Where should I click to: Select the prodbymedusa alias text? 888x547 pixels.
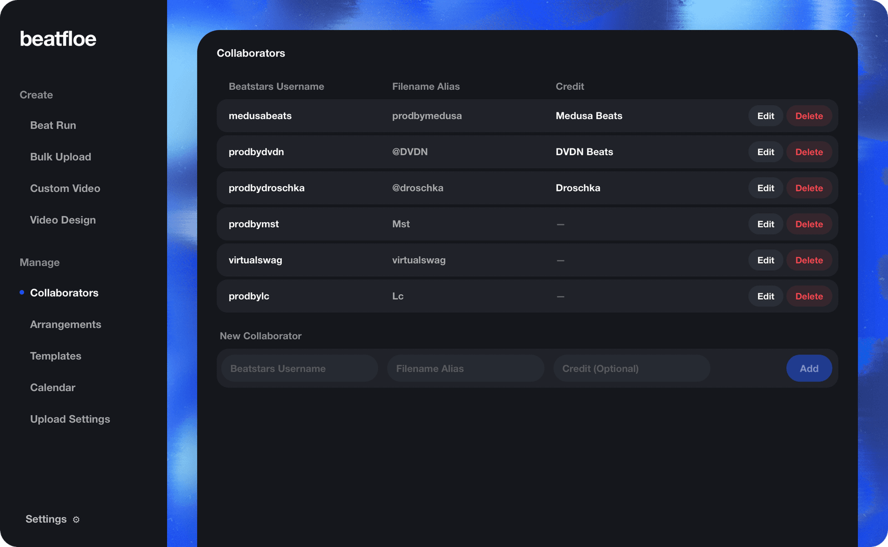tap(427, 116)
